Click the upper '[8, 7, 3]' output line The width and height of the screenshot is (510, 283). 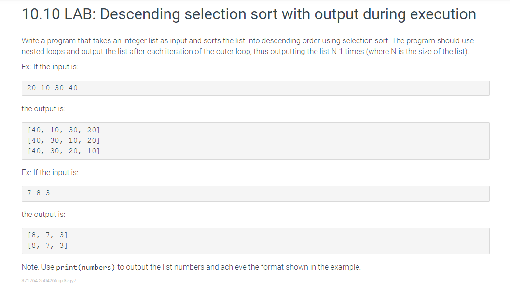(47, 235)
